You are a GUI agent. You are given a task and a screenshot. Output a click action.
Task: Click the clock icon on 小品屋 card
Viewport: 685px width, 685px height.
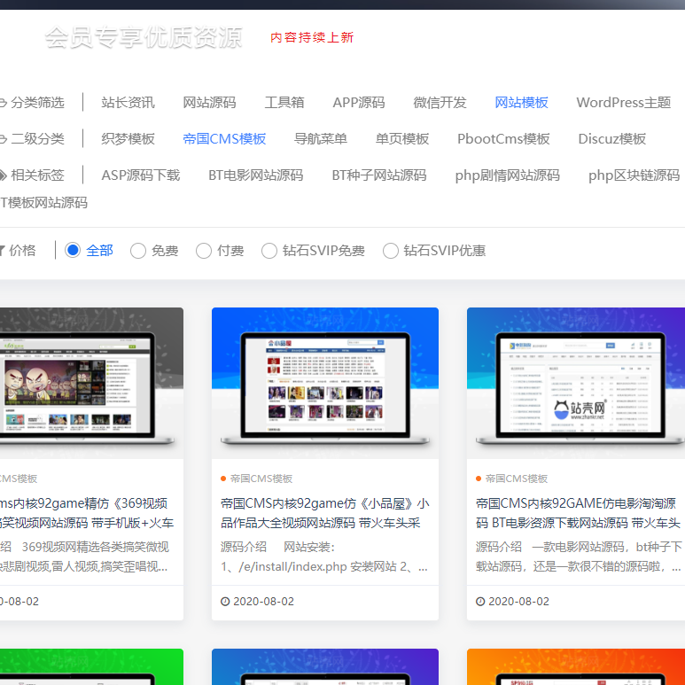click(225, 602)
